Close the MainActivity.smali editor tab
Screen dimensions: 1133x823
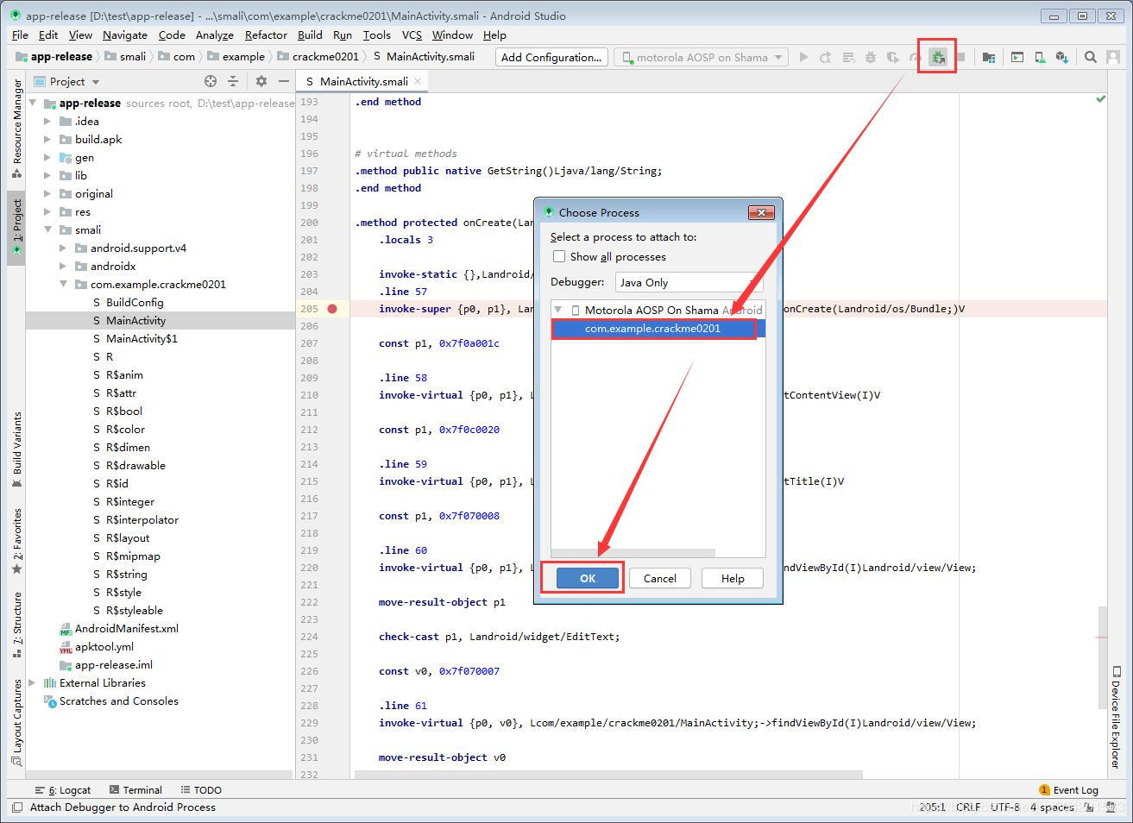pos(418,81)
